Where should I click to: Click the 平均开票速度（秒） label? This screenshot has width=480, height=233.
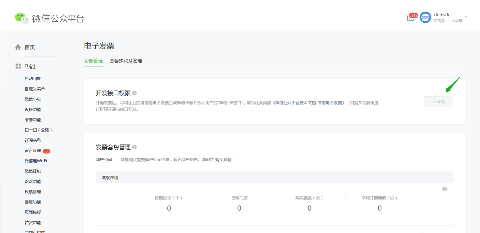tap(379, 198)
